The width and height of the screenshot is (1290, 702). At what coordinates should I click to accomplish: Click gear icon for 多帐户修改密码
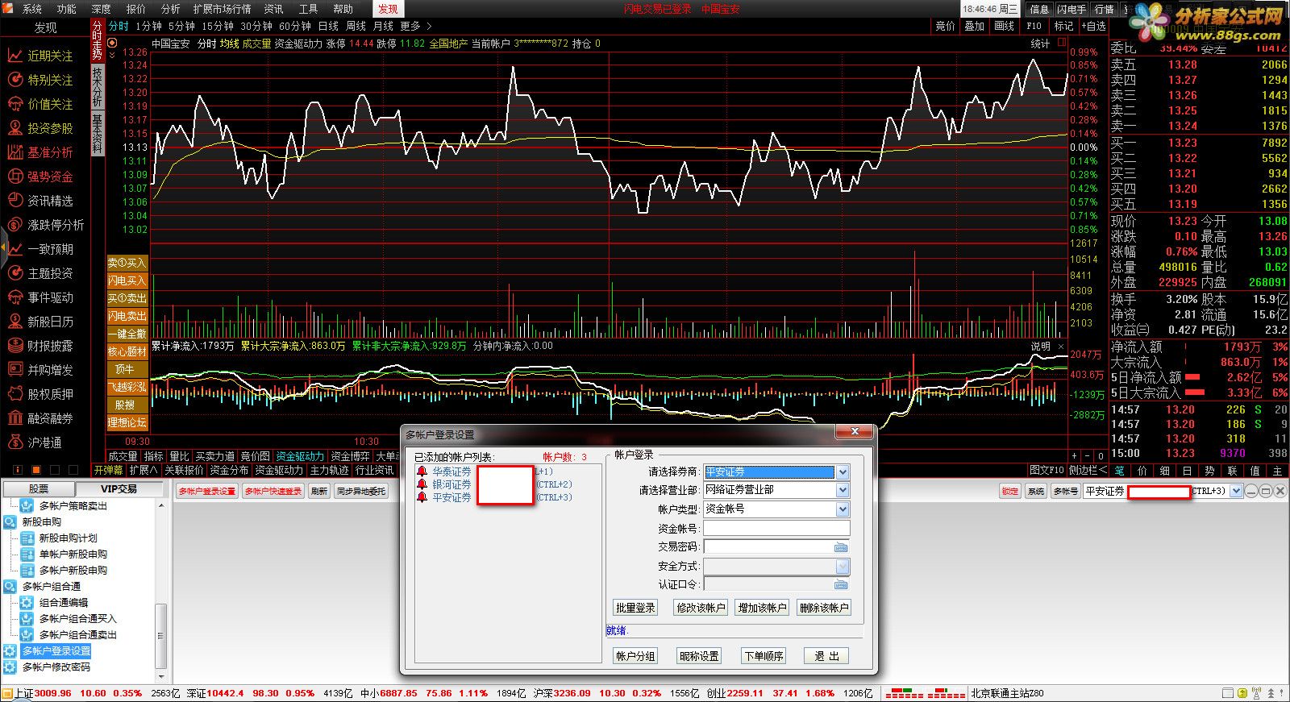tap(10, 667)
